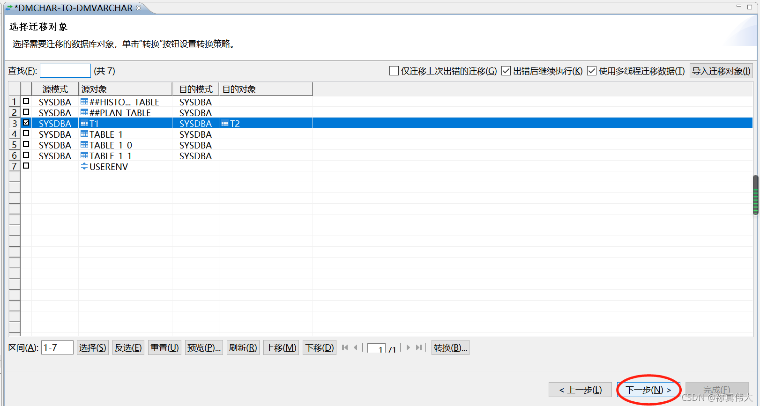This screenshot has height=406, width=760.
Task: Check row 4 TABLE 1 checkbox
Action: pos(26,133)
